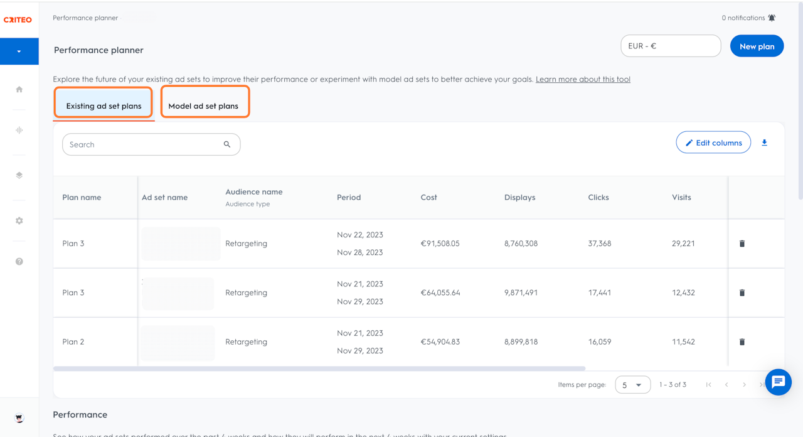Download the table using the download icon

pyautogui.click(x=764, y=143)
